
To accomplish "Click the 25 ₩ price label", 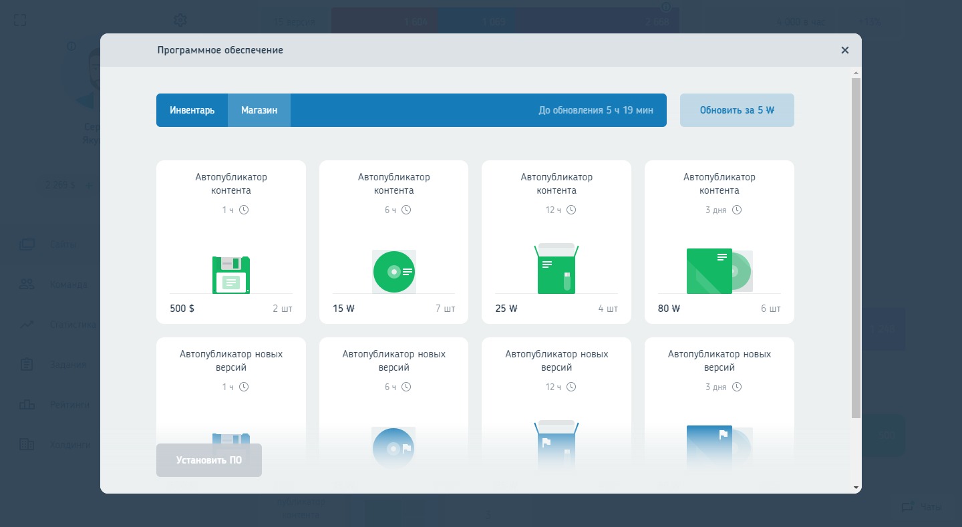I will click(507, 309).
